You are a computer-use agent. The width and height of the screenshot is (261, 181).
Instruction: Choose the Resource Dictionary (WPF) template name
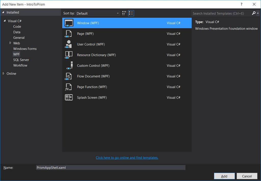96,55
